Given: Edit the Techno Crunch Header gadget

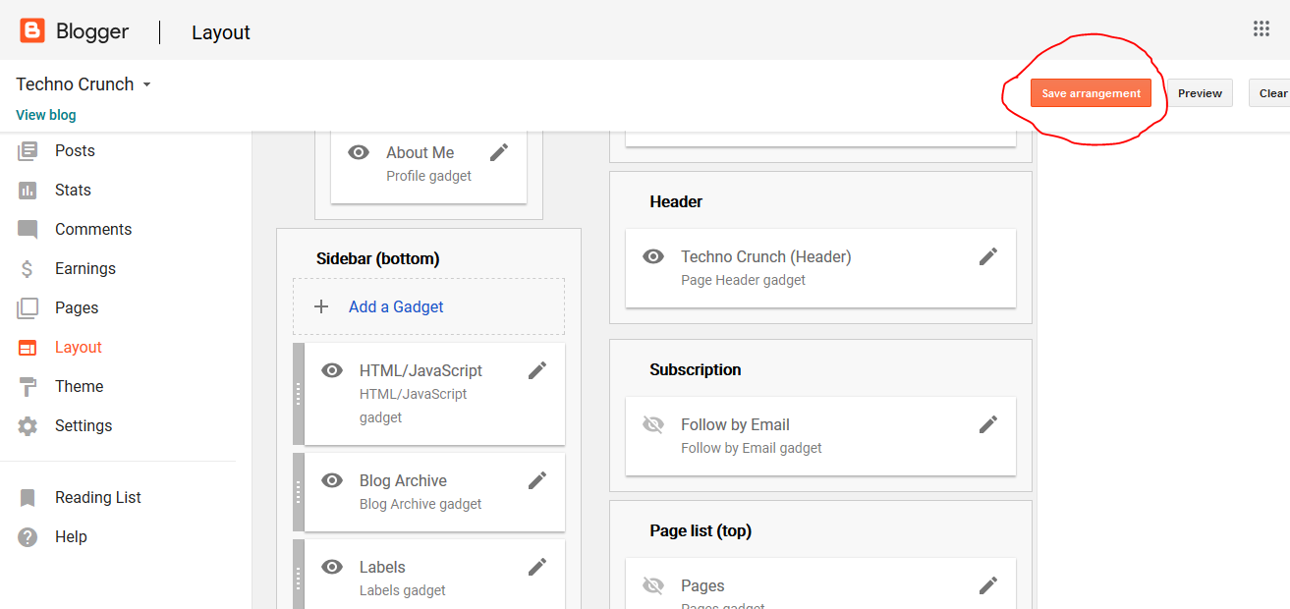Looking at the screenshot, I should 987,256.
